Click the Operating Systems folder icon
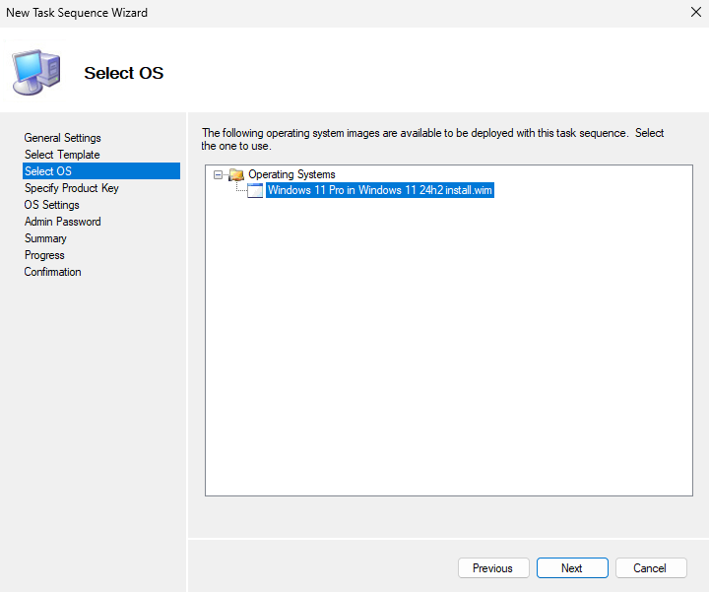Image resolution: width=709 pixels, height=592 pixels. [235, 174]
